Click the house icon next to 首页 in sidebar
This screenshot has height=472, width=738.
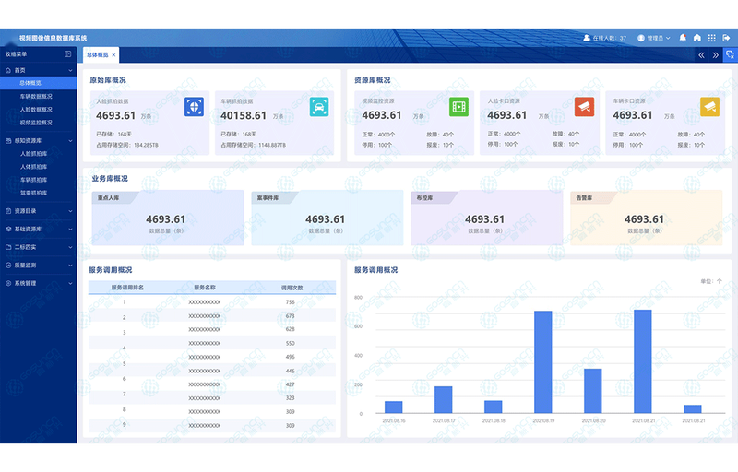coord(8,70)
